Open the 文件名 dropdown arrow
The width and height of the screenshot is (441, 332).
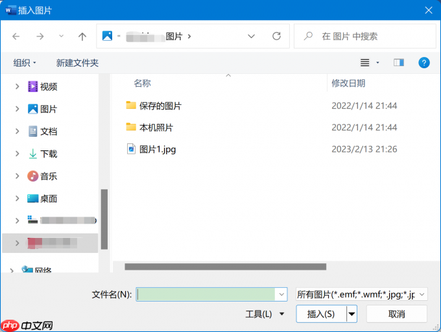pyautogui.click(x=281, y=294)
